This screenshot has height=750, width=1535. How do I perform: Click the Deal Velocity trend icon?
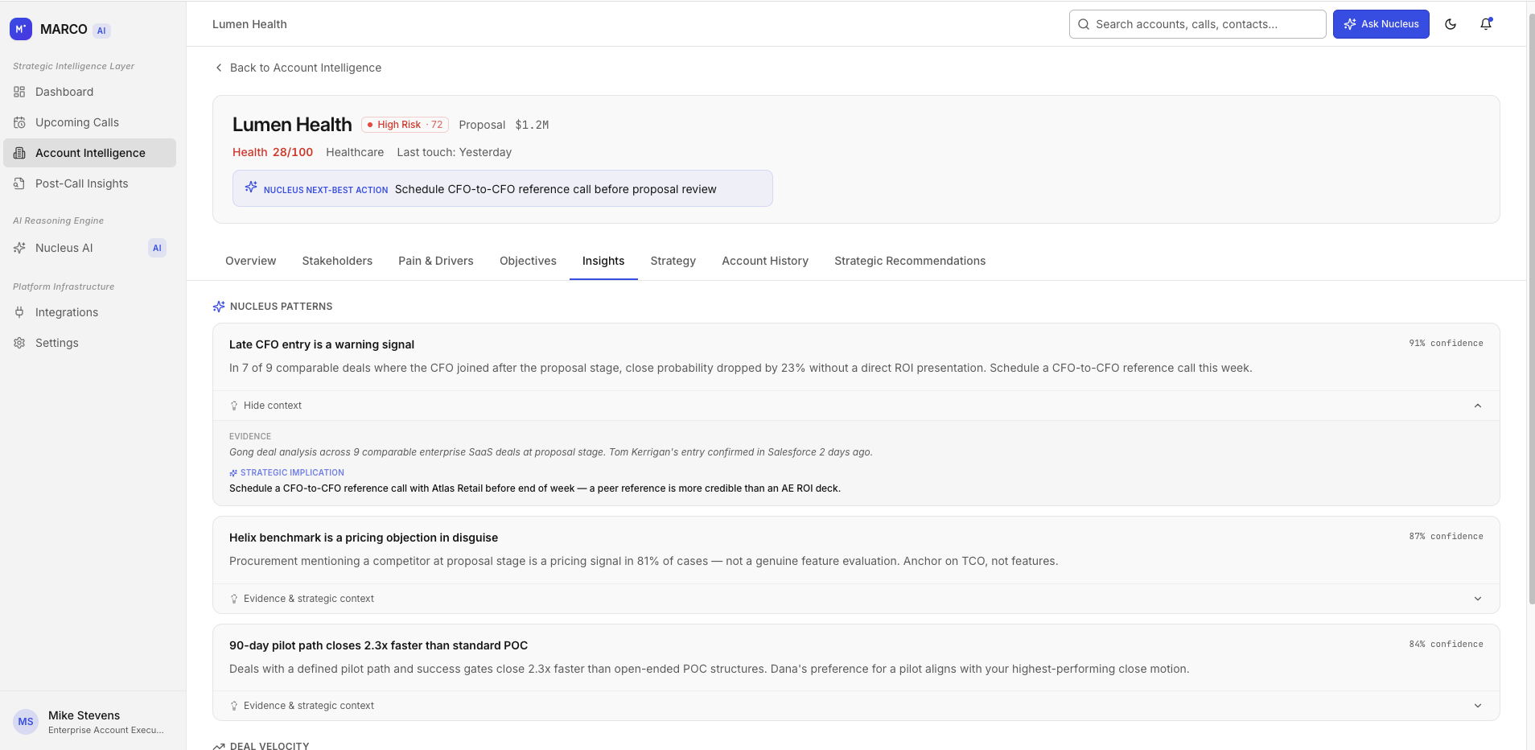[x=219, y=746]
